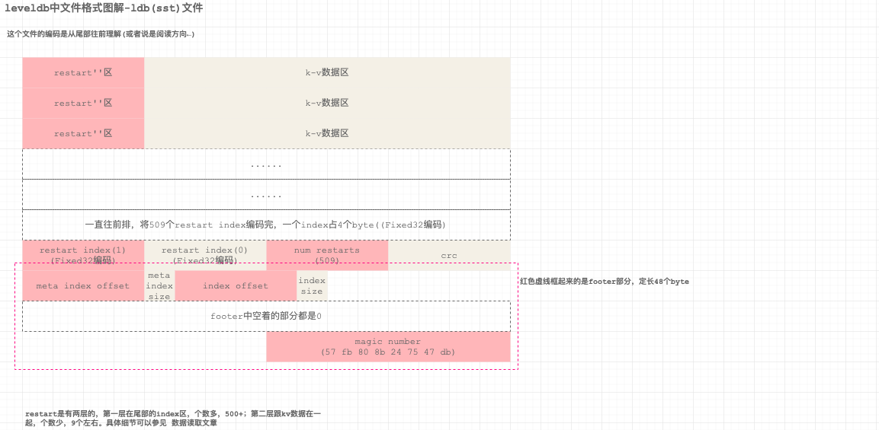
Task: Open the '数据读取文章' reference
Action: [194, 422]
